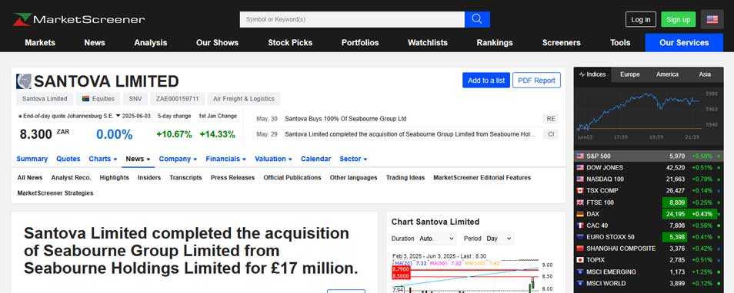Open the Screeners menu
The image size is (734, 293).
(561, 42)
